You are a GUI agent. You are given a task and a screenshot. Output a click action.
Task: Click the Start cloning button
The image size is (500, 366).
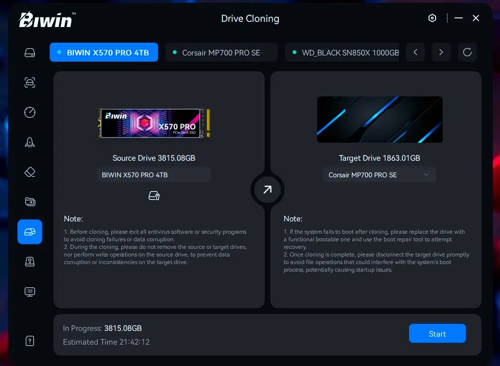[437, 333]
